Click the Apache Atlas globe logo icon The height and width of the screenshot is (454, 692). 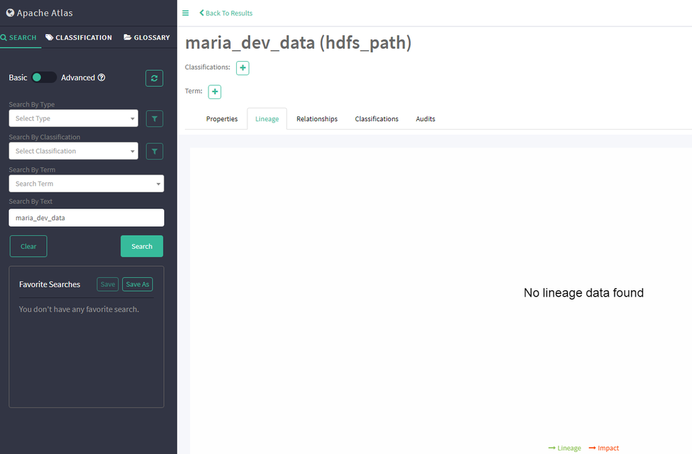[x=10, y=12]
